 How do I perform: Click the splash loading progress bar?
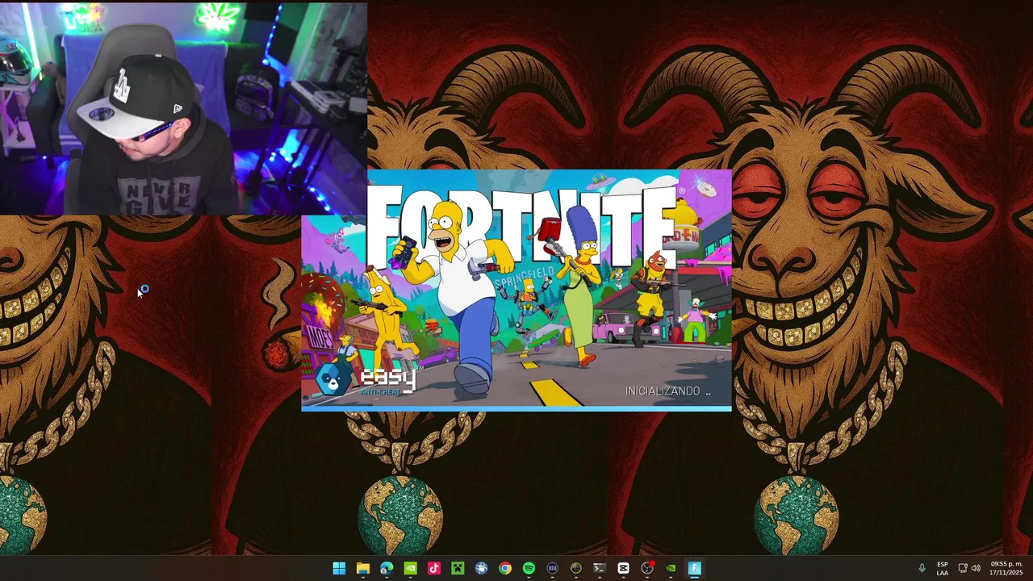pos(516,409)
